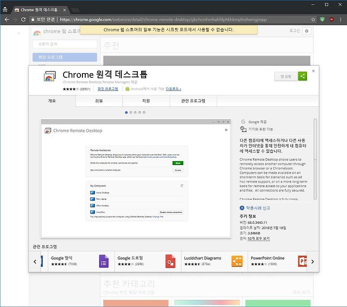
Task: Switch to the 지원 tab
Action: click(146, 101)
